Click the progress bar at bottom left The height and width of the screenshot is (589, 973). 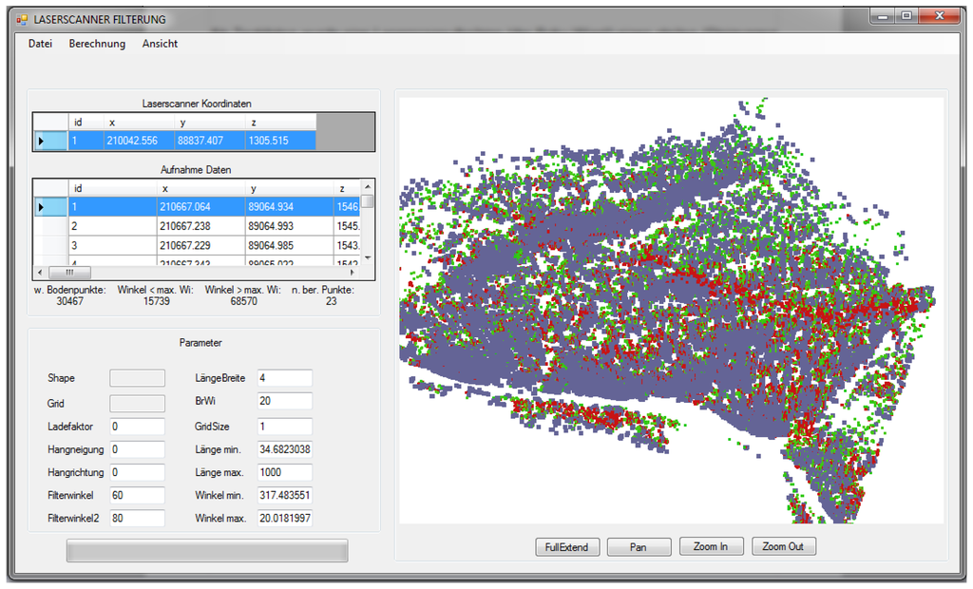(x=206, y=551)
